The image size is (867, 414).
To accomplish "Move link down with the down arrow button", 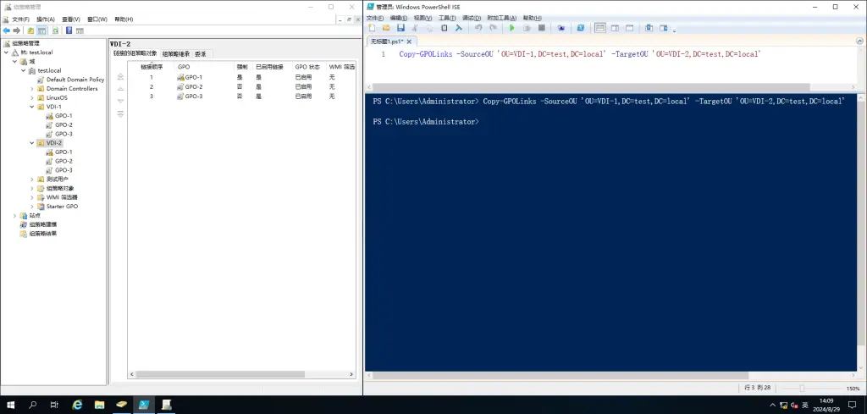I will 120,102.
